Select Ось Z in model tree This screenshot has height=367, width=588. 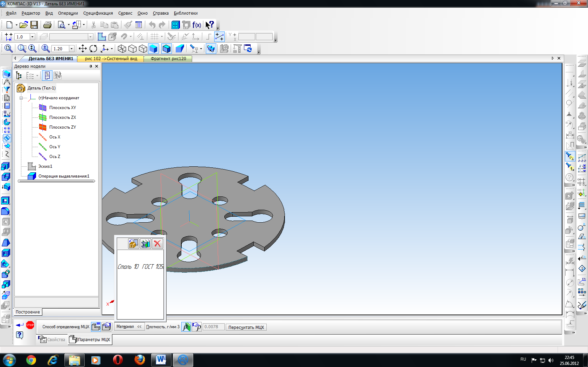(55, 157)
